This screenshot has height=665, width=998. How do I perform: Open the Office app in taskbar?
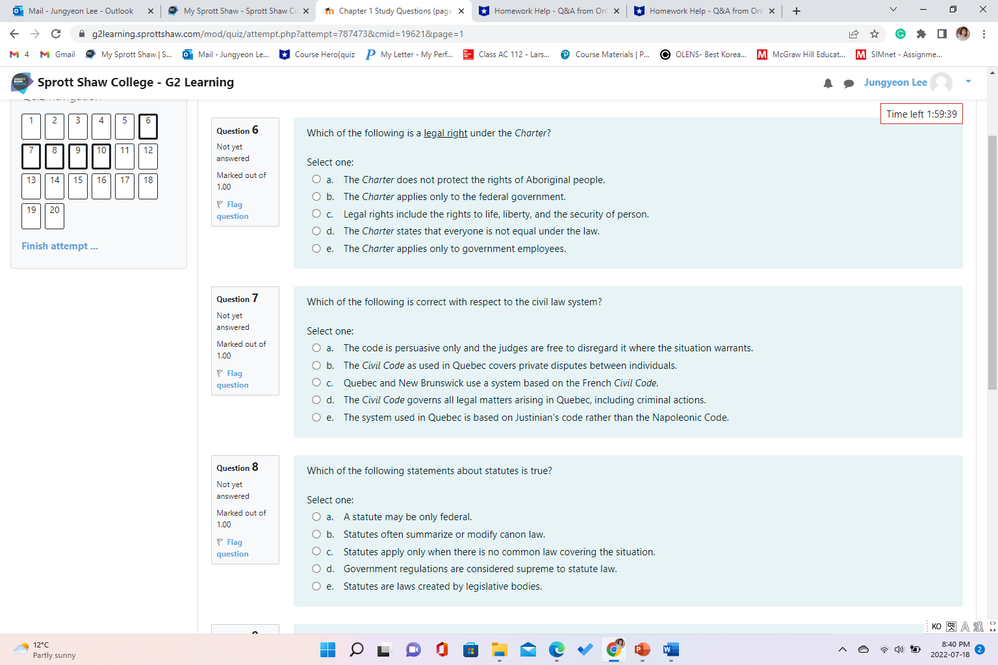click(x=442, y=649)
